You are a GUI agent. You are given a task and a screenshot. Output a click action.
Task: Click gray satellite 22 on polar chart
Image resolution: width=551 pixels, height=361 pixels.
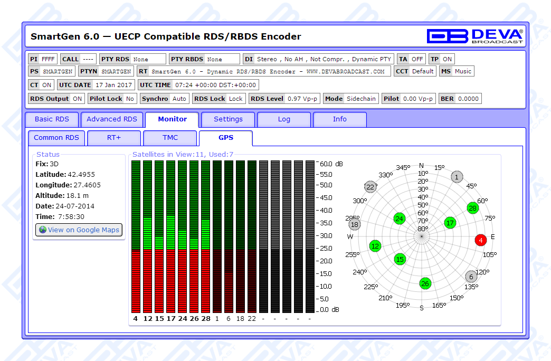[370, 187]
